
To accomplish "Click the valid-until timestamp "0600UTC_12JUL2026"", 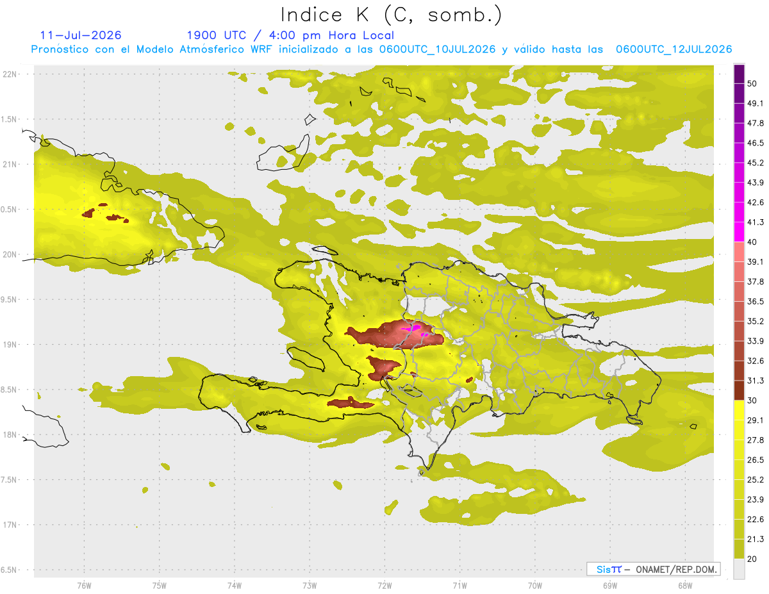I will point(674,49).
